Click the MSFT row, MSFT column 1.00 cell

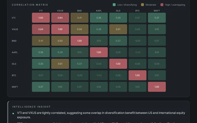[157, 87]
